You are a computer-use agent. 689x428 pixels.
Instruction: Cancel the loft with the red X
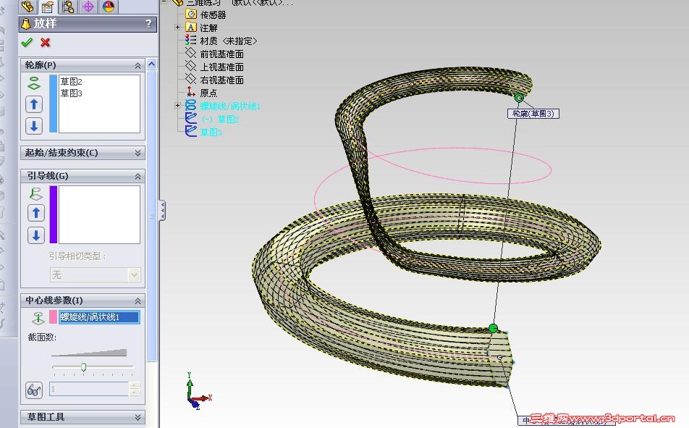click(x=45, y=43)
